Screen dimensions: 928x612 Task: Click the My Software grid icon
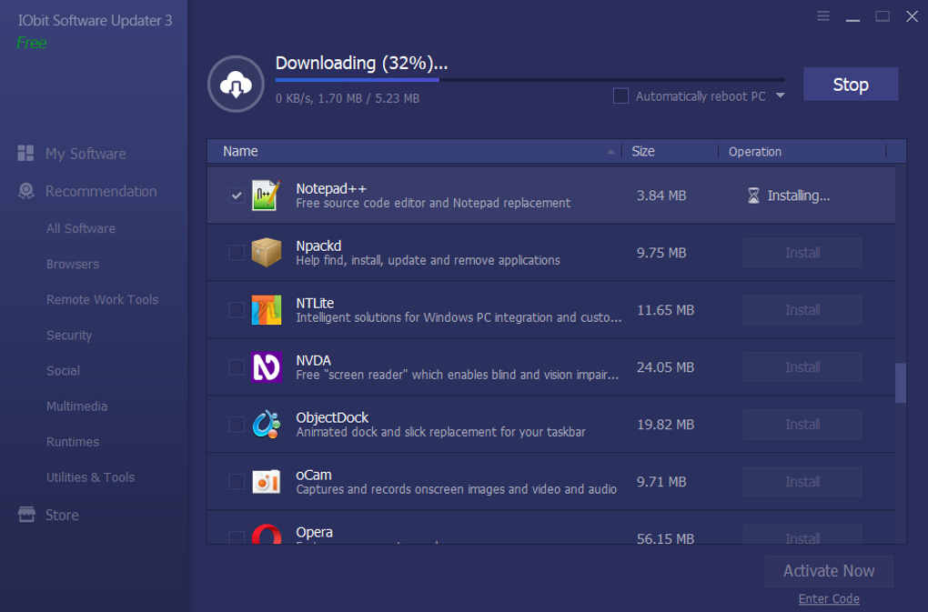click(x=25, y=154)
